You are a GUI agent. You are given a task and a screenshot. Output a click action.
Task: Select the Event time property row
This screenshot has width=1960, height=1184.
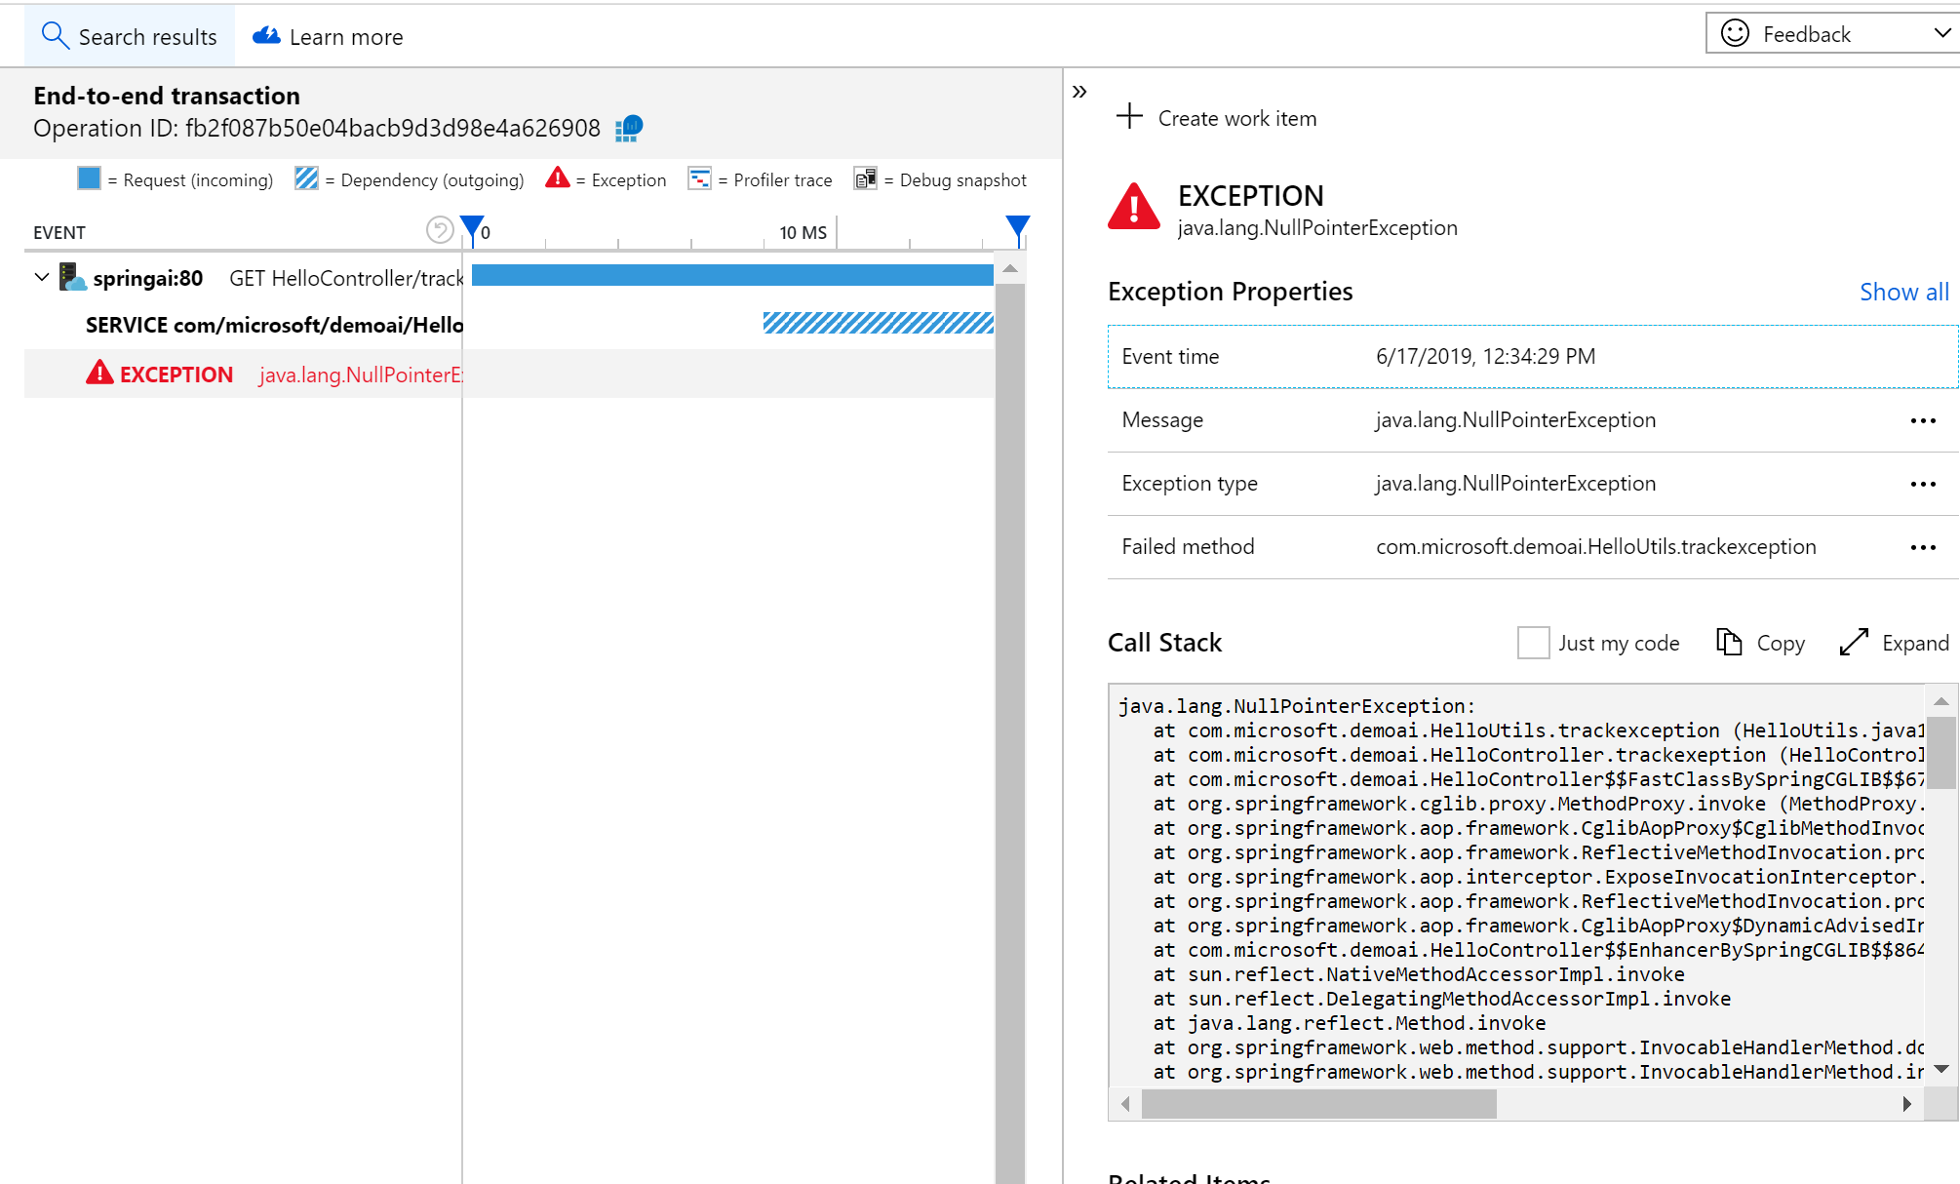tap(1533, 357)
